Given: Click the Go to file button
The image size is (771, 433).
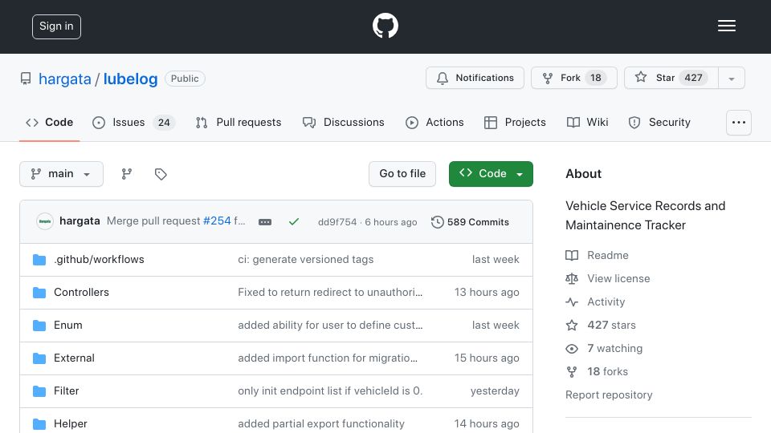Looking at the screenshot, I should pos(402,174).
